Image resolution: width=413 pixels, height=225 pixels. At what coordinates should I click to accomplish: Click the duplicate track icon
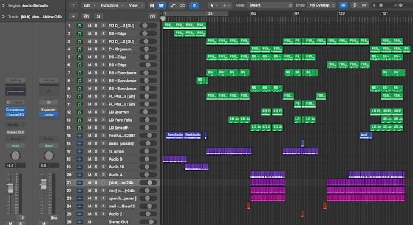click(86, 16)
